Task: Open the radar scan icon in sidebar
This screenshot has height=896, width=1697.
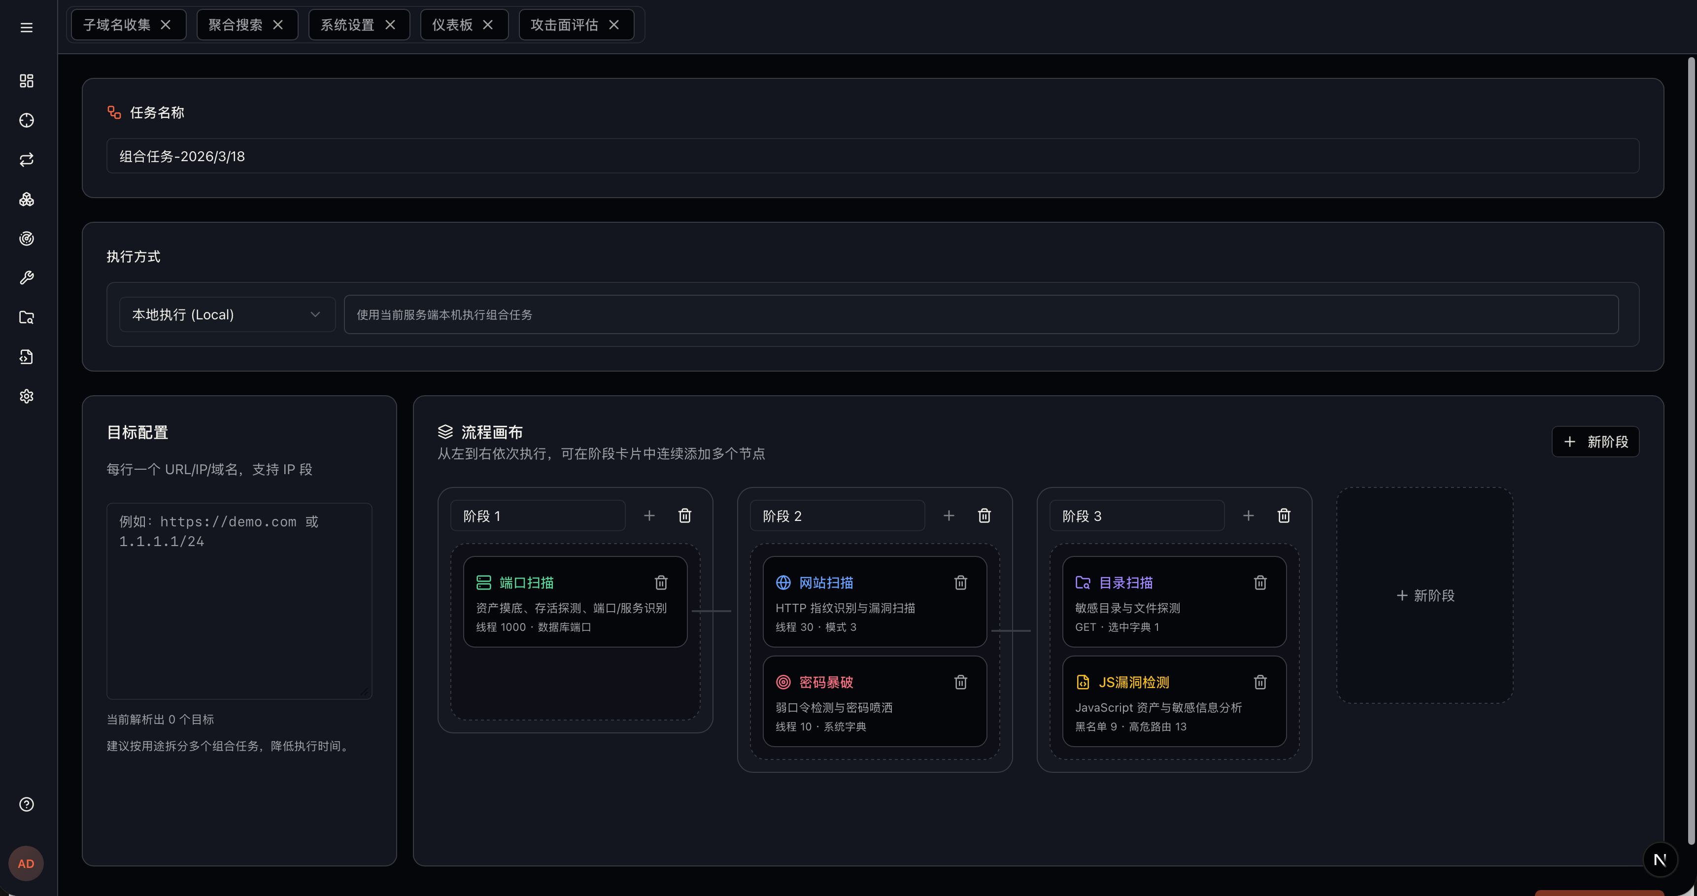Action: 26,239
